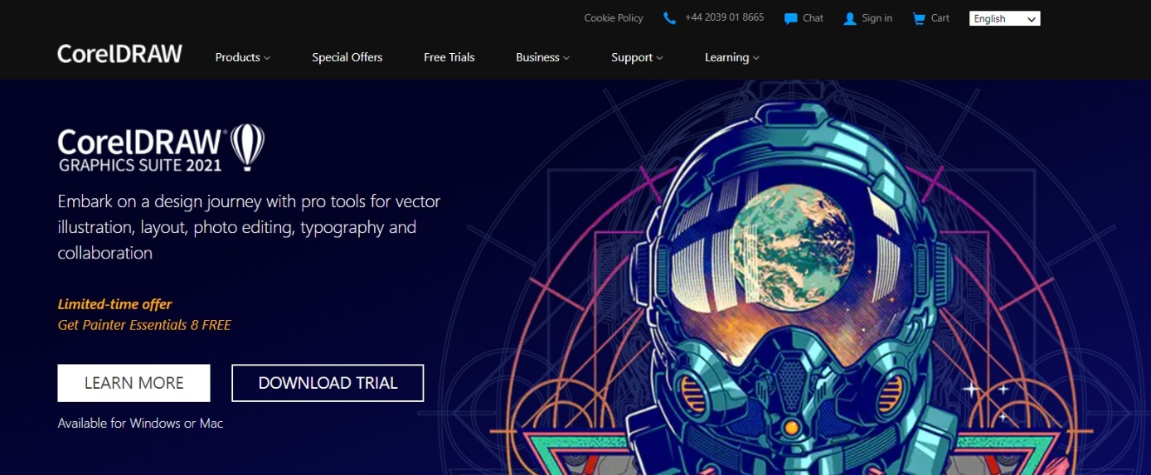Open the Cookie Policy link
The height and width of the screenshot is (475, 1151).
tap(614, 18)
